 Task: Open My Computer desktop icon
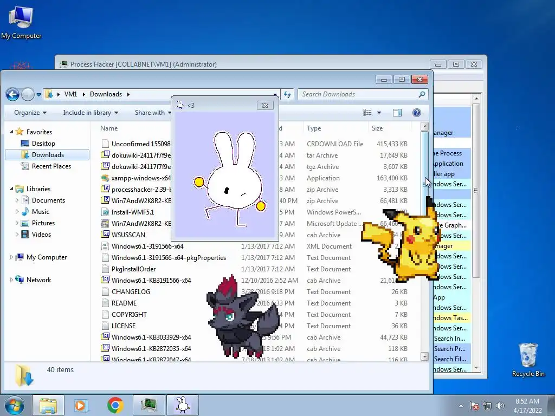click(x=21, y=22)
